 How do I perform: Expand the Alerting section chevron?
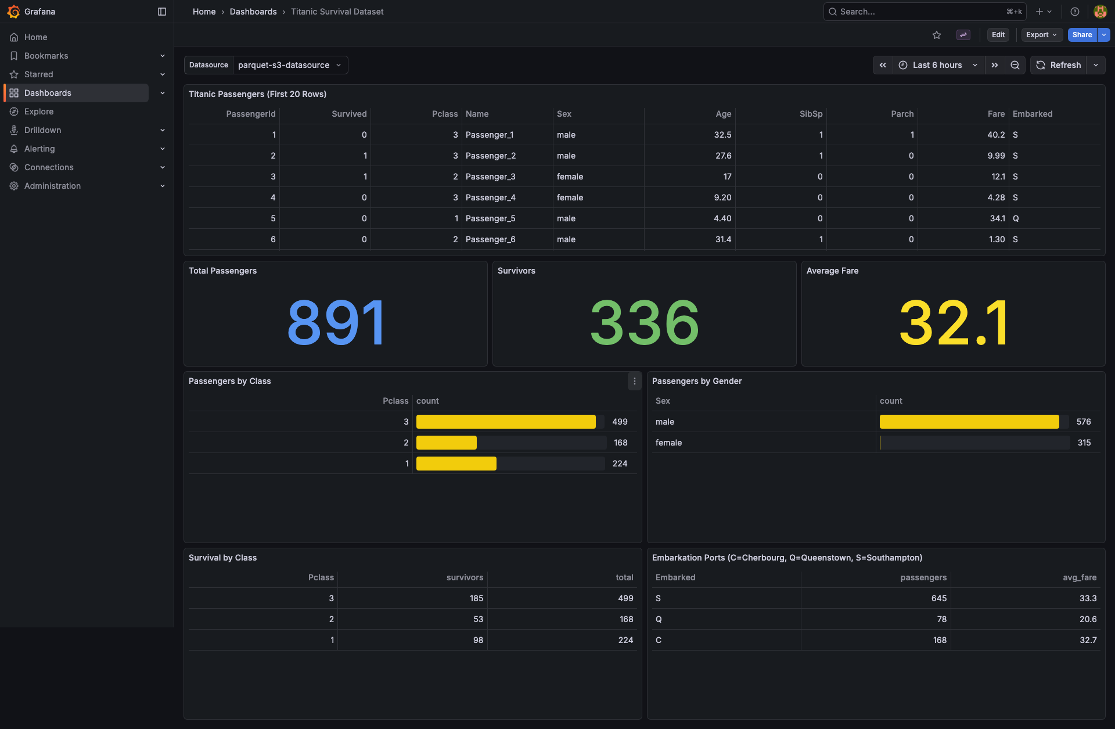[x=163, y=149]
